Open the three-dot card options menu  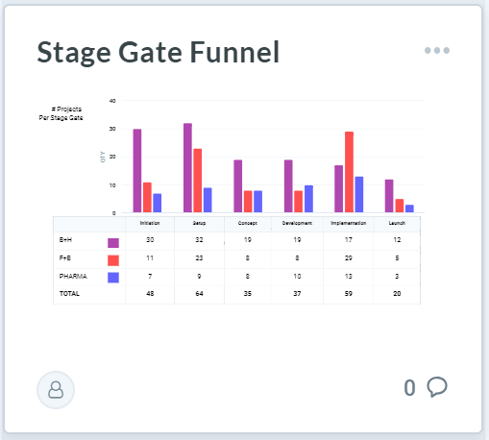click(x=437, y=50)
